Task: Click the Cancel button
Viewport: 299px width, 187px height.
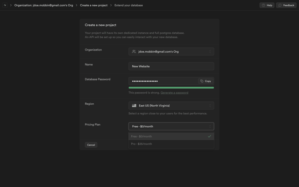Action: 91,145
